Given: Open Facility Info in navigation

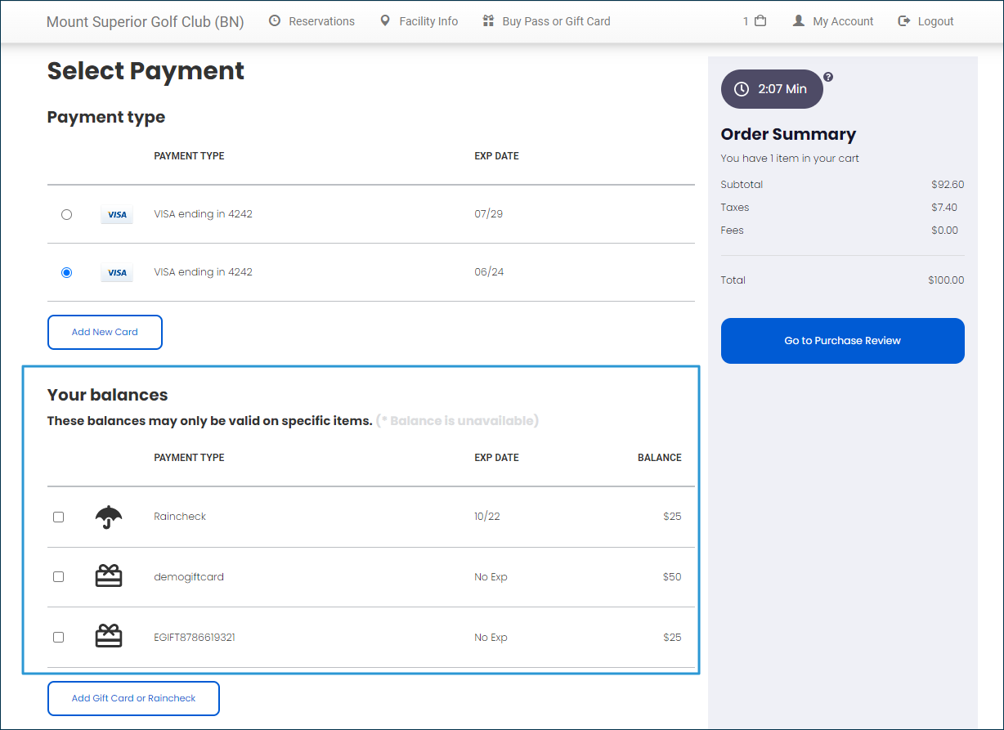Looking at the screenshot, I should pyautogui.click(x=419, y=21).
